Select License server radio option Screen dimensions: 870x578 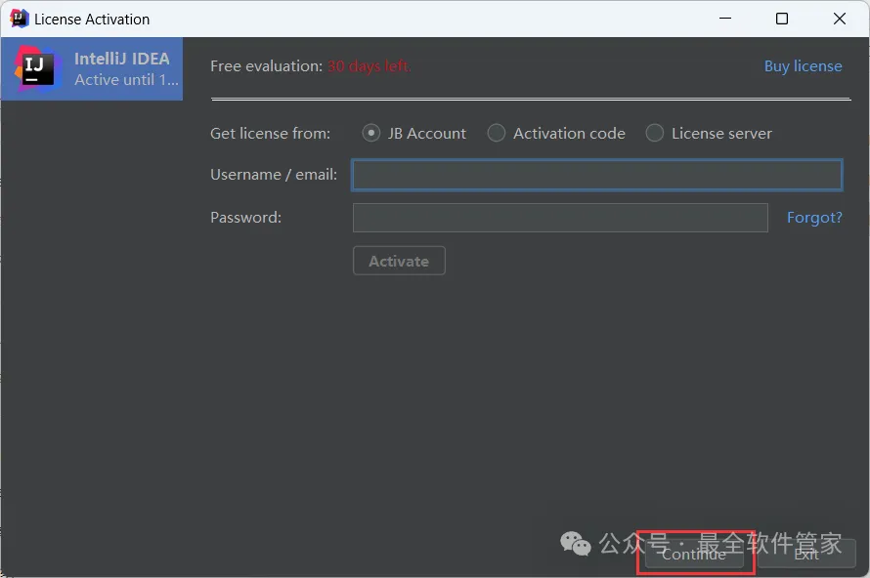(x=655, y=133)
